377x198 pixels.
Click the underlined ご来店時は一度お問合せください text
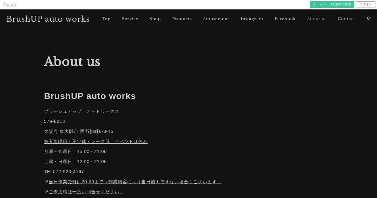86,192
